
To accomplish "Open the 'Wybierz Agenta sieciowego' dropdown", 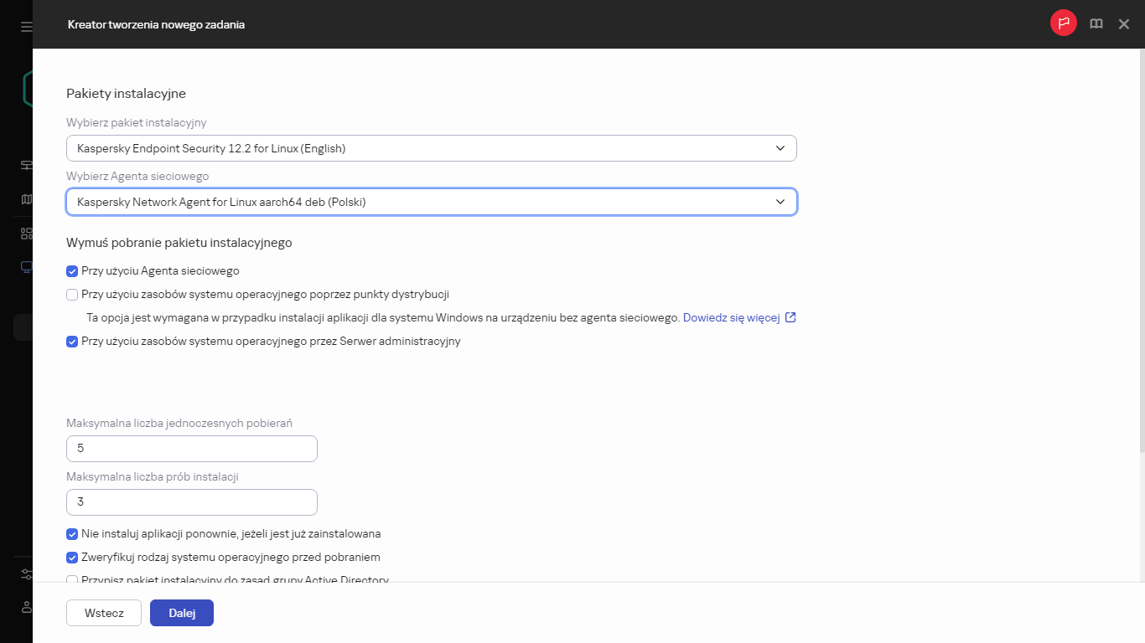I will (431, 202).
